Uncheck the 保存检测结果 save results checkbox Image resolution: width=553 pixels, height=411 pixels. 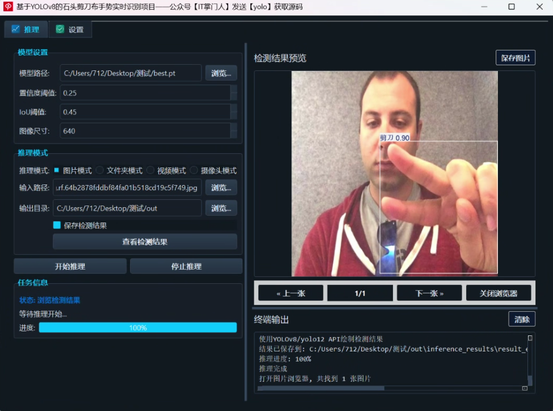(56, 225)
